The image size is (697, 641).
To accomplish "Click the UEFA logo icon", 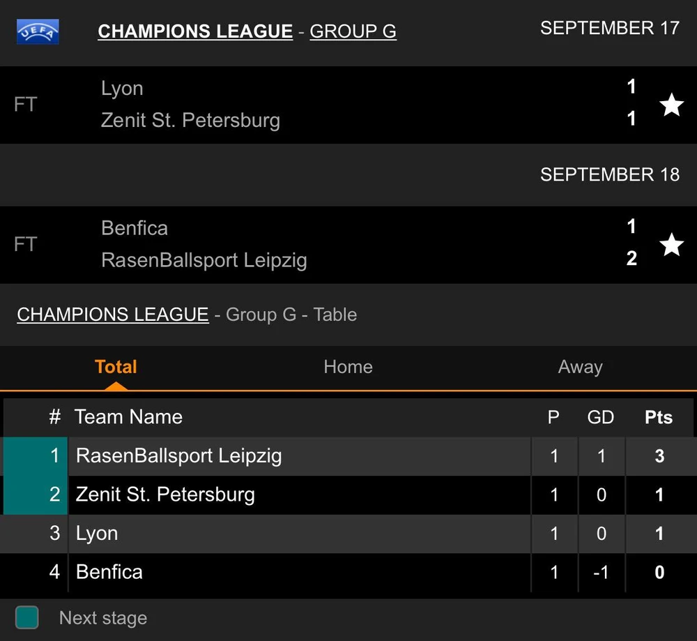I will tap(38, 31).
